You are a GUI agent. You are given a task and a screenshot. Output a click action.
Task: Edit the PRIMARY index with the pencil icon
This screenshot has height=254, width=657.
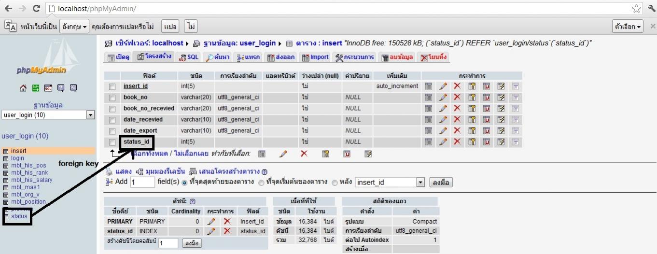click(x=211, y=222)
